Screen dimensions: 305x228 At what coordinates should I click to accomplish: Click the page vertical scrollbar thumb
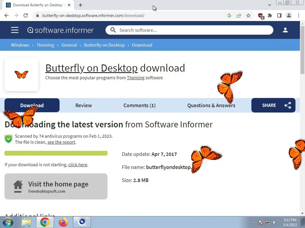pyautogui.click(x=302, y=50)
